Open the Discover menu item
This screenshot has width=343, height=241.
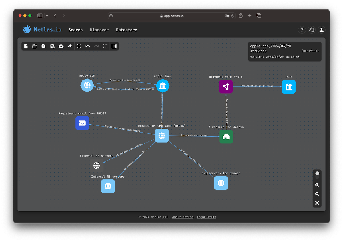pyautogui.click(x=99, y=30)
